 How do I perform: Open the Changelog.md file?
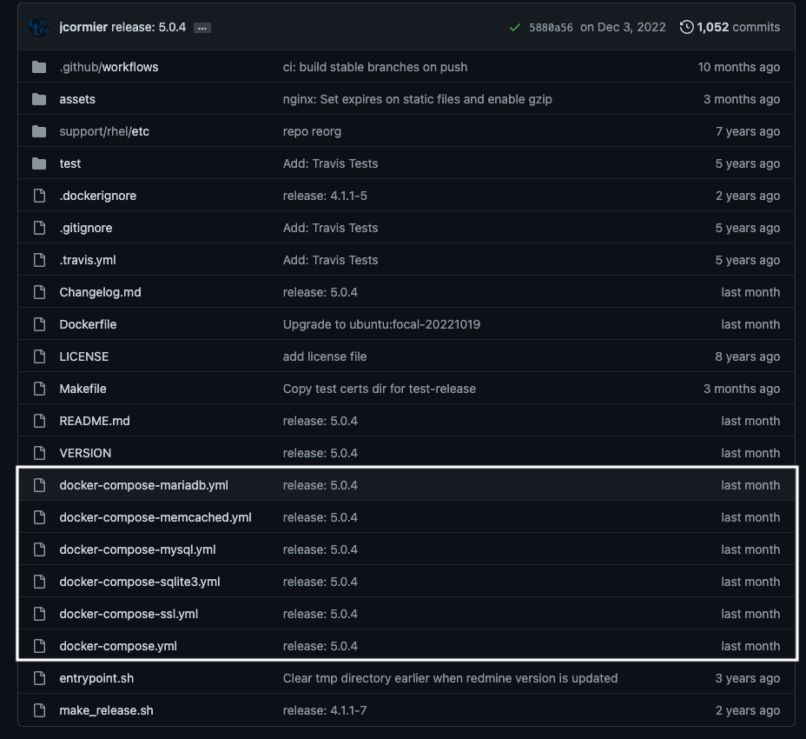pyautogui.click(x=100, y=292)
